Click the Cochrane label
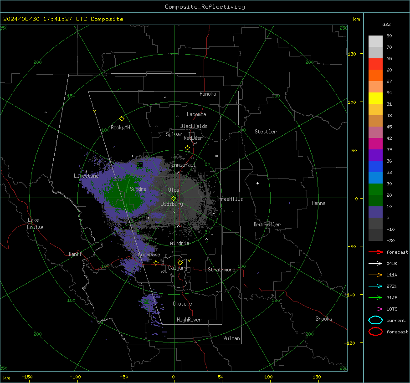 coord(149,255)
